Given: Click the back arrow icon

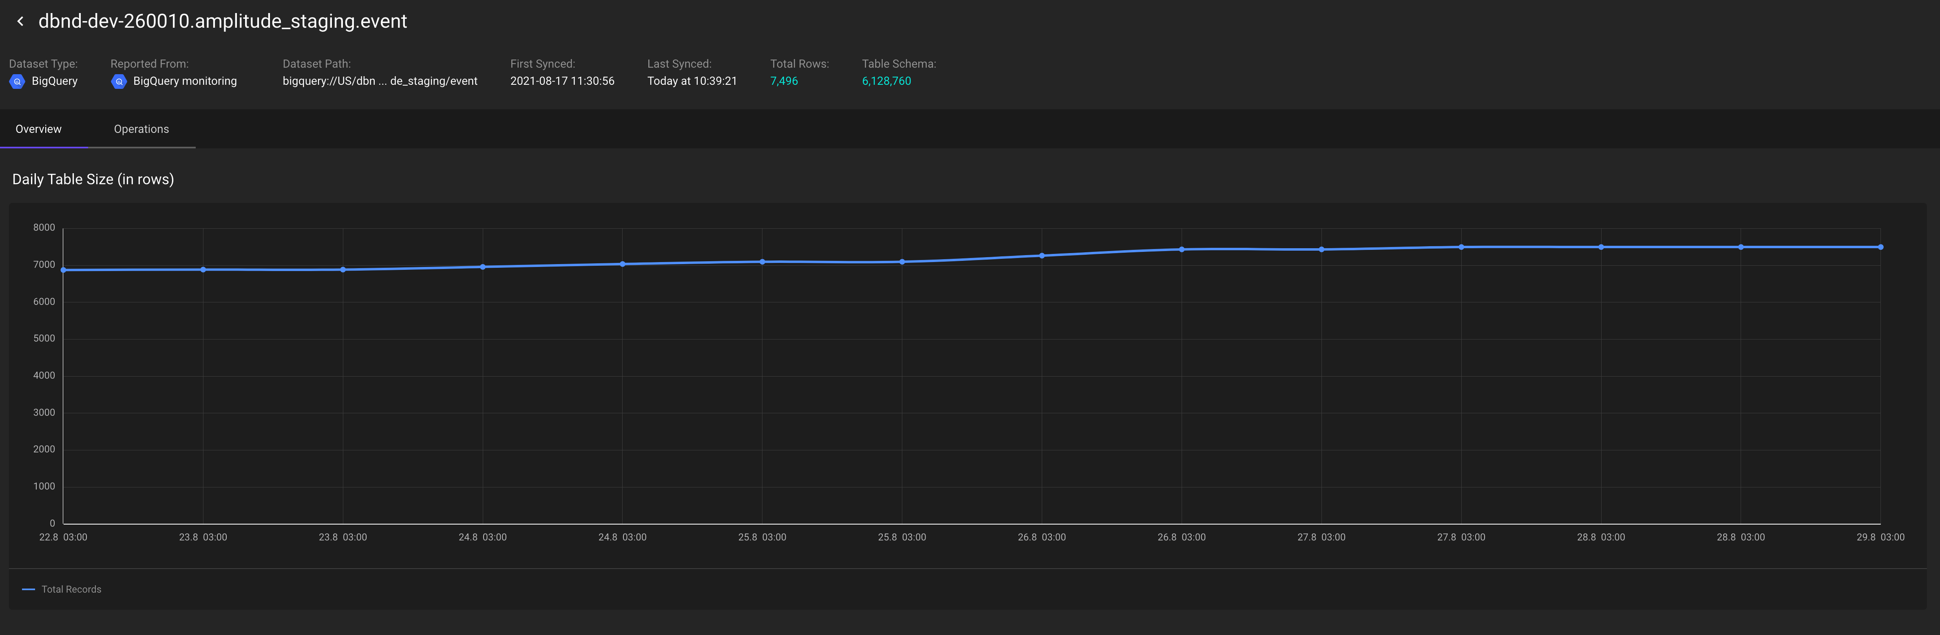Looking at the screenshot, I should point(20,22).
